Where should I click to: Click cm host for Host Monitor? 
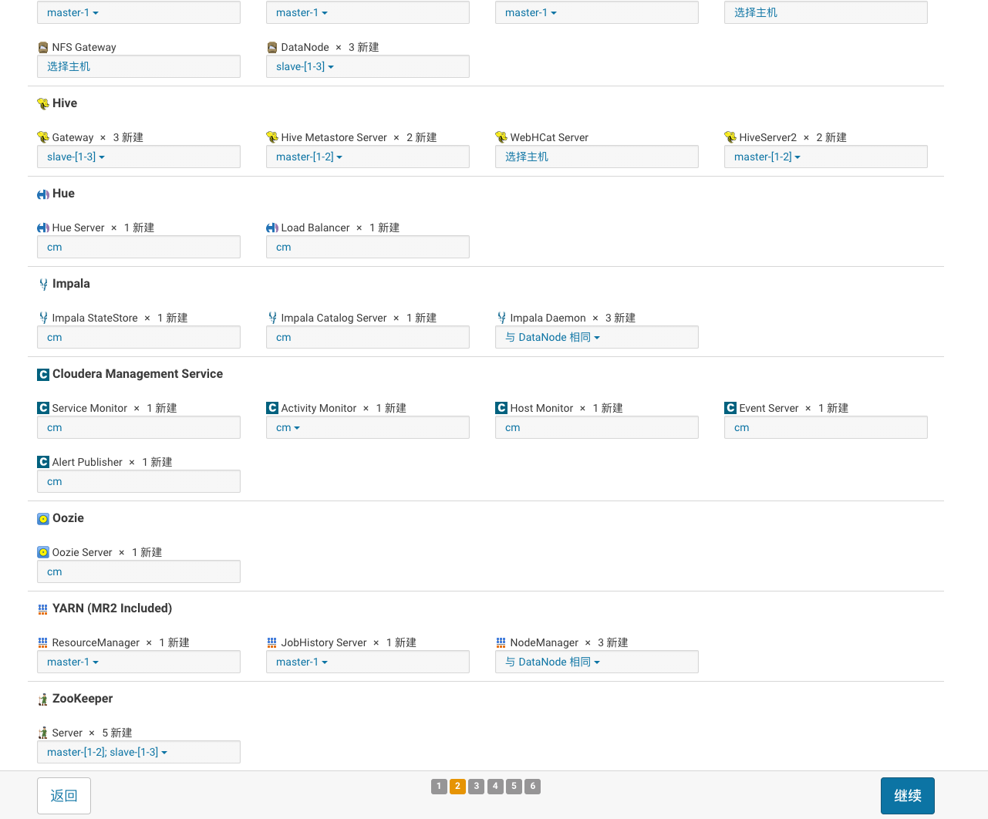pos(597,427)
